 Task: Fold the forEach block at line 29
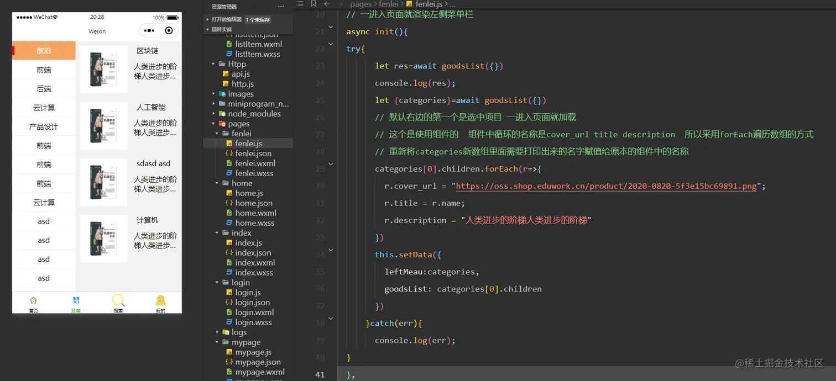tap(331, 164)
